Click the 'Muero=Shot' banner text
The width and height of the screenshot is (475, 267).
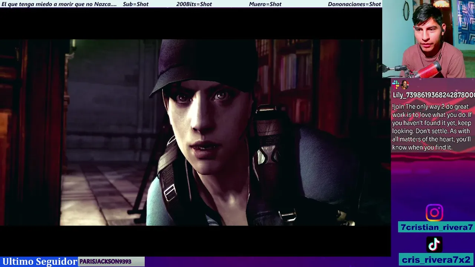click(x=265, y=4)
